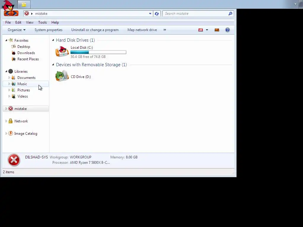Click the 50.4 GB free text

(x=88, y=56)
